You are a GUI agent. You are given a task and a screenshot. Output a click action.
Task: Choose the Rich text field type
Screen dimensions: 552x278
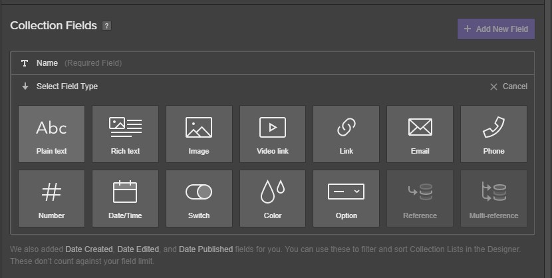click(x=125, y=134)
